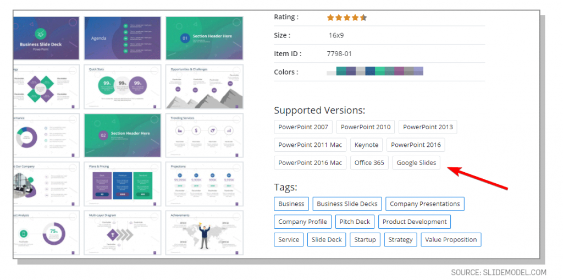The height and width of the screenshot is (280, 563).
Task: Click the Business Slide Decks tag
Action: pos(347,204)
